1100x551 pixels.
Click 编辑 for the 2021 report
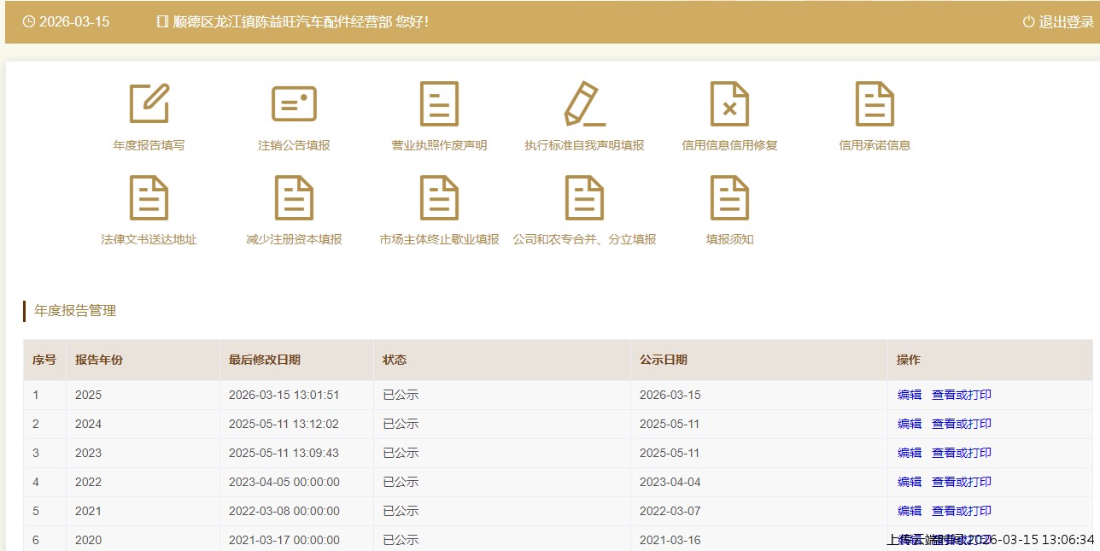click(910, 511)
